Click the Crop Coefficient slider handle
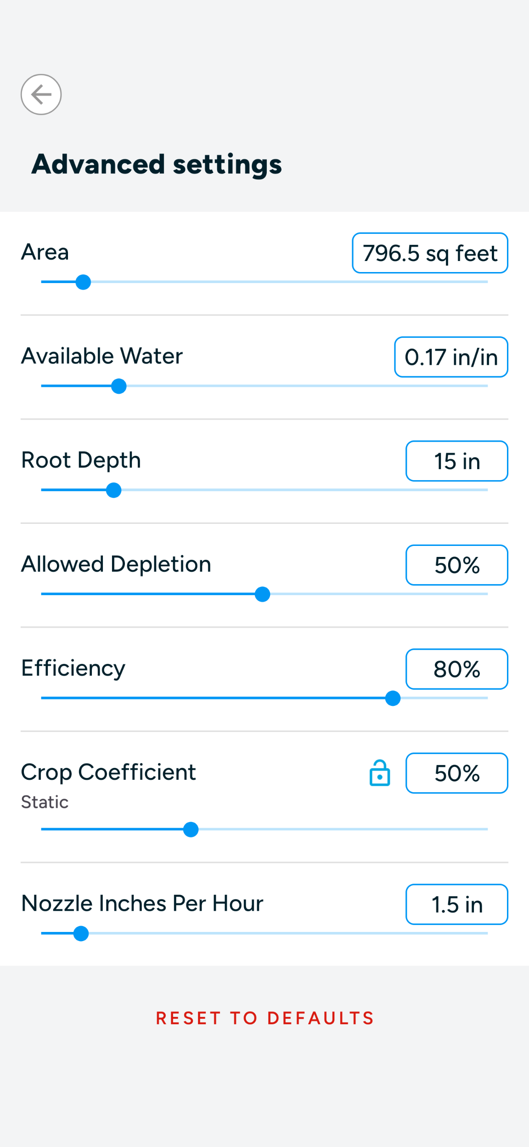 [191, 829]
